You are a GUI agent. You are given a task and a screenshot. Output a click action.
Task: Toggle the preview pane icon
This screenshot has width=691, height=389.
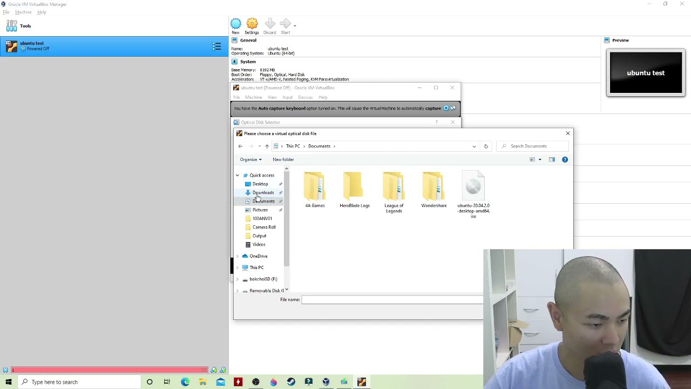tap(552, 159)
